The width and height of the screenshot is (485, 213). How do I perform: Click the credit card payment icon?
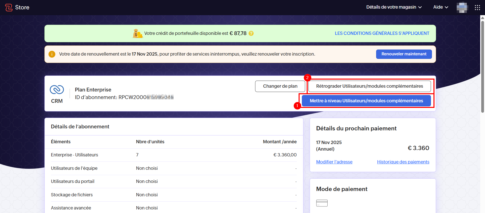pyautogui.click(x=322, y=203)
